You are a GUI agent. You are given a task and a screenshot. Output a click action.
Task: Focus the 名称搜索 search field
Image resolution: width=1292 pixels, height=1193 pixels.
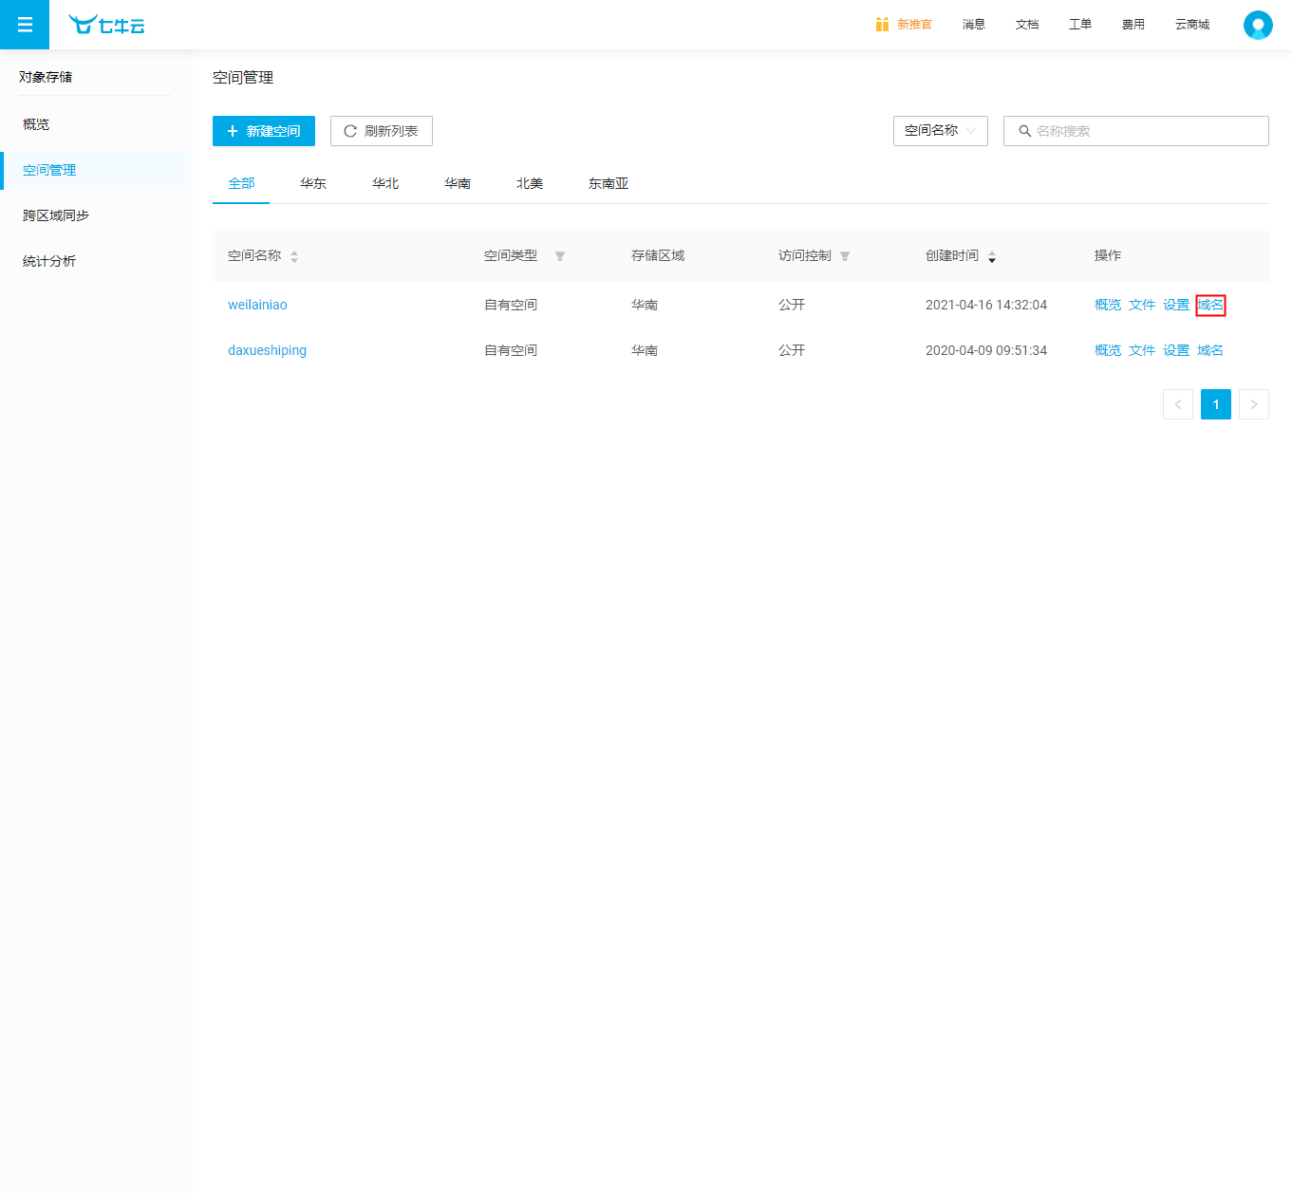(x=1144, y=131)
